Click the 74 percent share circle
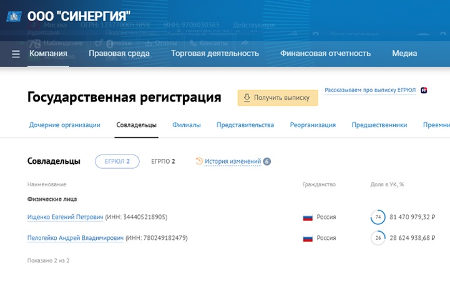The height and width of the screenshot is (299, 450). click(x=378, y=217)
